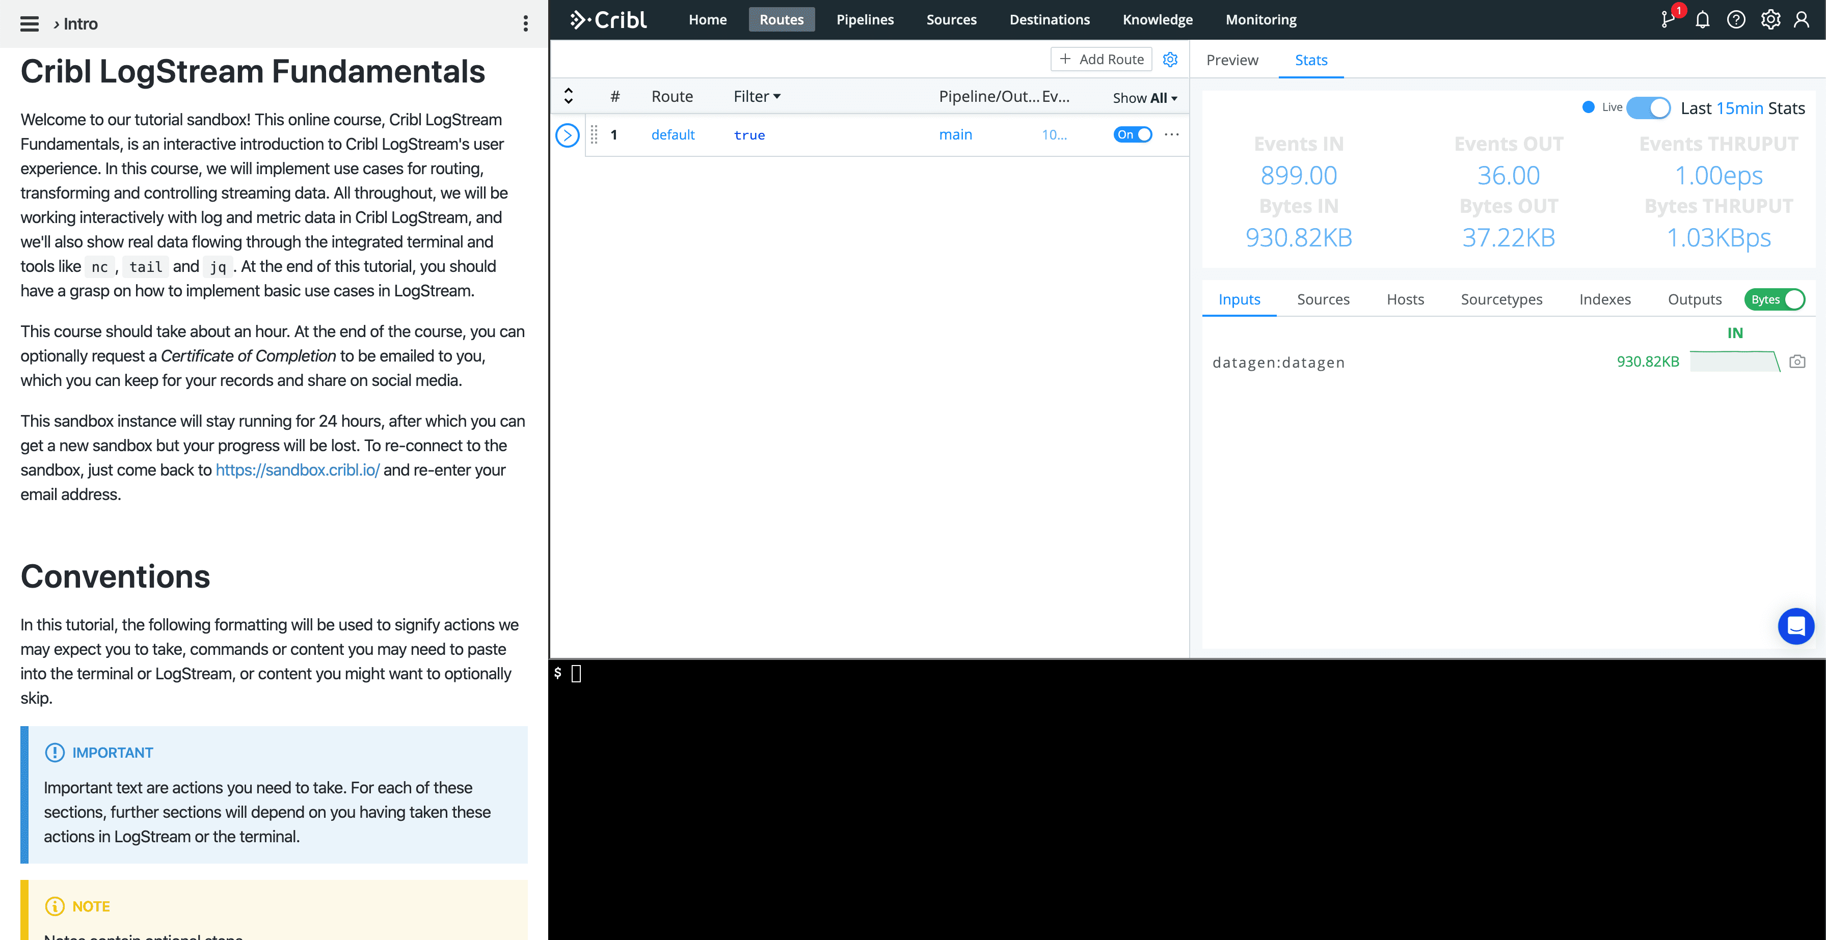This screenshot has width=1826, height=940.
Task: Turn off the default route's On toggle
Action: [x=1133, y=134]
